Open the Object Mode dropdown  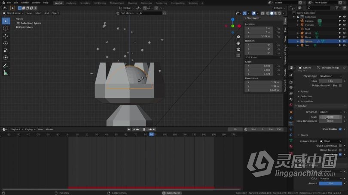[13, 13]
